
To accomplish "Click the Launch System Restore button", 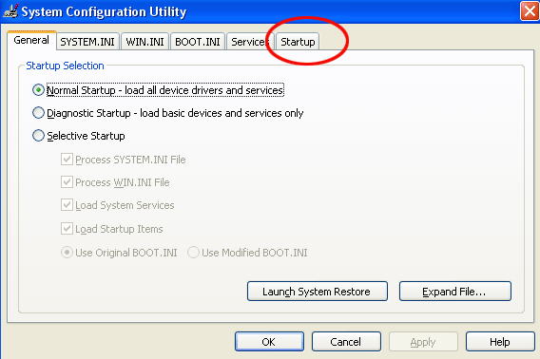I will coord(318,292).
